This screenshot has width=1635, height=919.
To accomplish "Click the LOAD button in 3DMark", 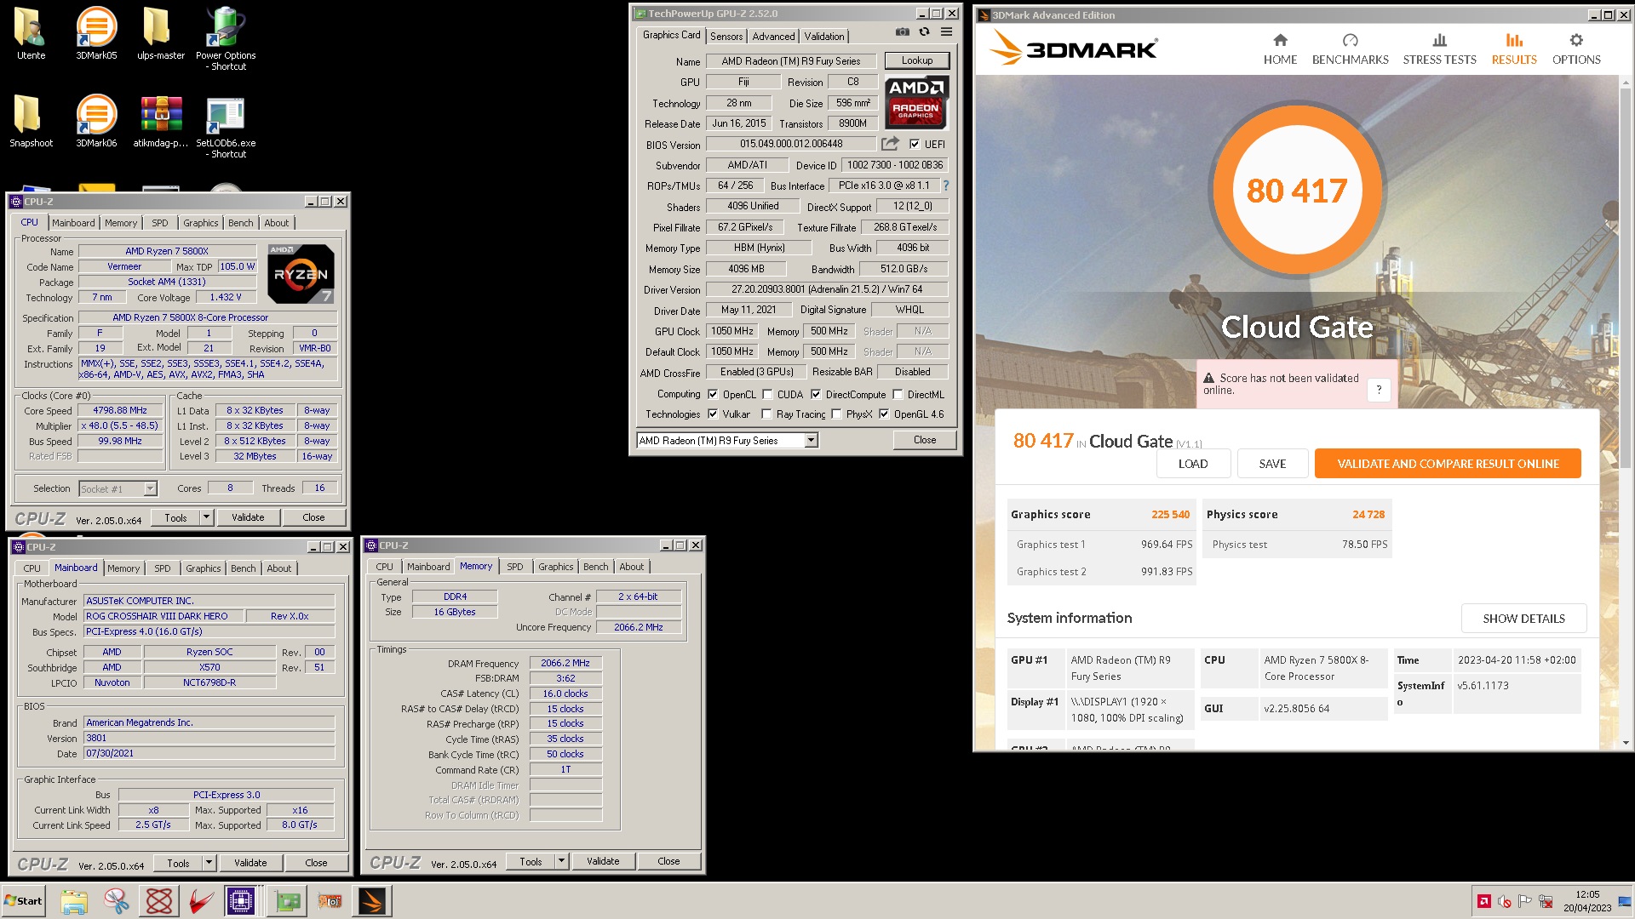I will click(1192, 464).
